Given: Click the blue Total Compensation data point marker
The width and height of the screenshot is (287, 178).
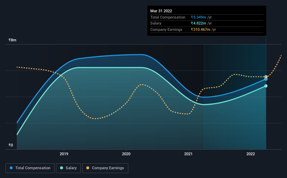Looking at the screenshot, I should pos(266,79).
